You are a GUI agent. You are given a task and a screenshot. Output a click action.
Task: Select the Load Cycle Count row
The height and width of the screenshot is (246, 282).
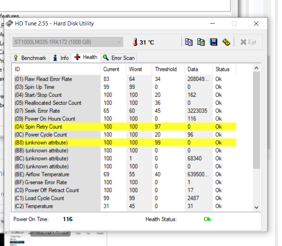coord(125,198)
